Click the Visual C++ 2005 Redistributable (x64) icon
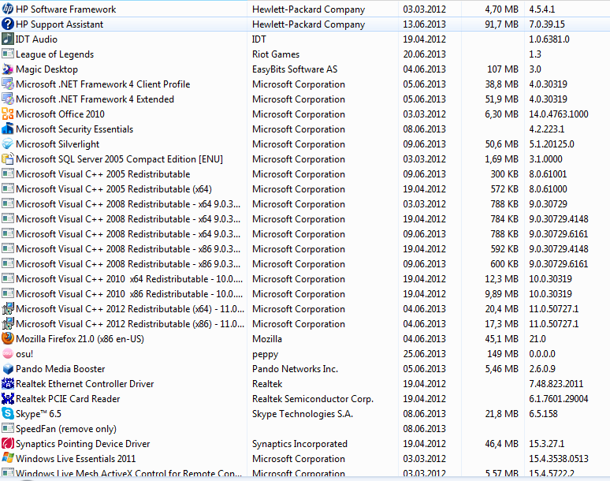 [8, 188]
